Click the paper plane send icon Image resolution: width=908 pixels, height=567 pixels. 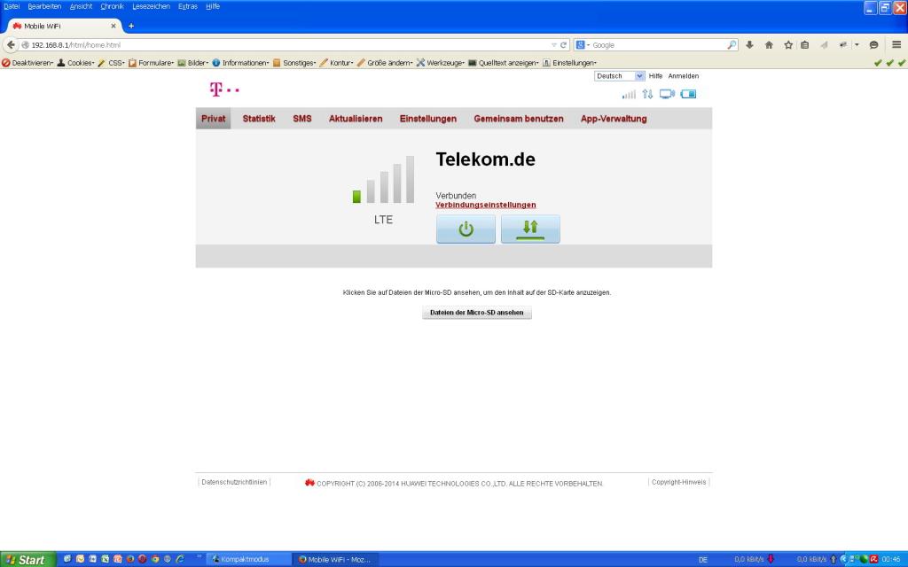click(824, 44)
